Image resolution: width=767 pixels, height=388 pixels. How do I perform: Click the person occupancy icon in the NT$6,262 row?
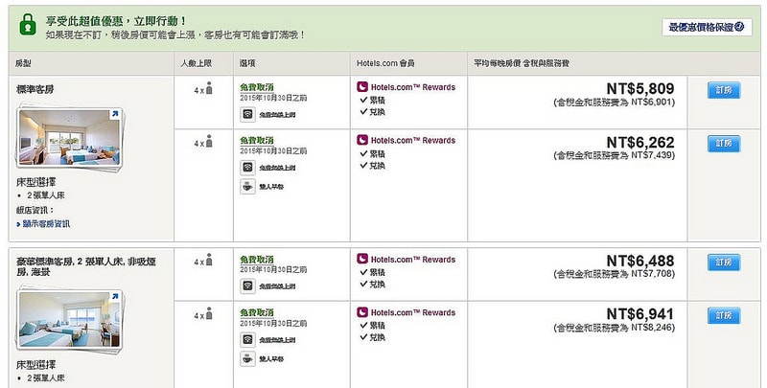[x=209, y=143]
